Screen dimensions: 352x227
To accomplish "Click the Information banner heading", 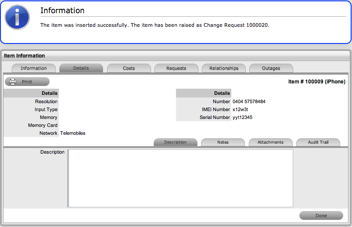I will tap(62, 11).
